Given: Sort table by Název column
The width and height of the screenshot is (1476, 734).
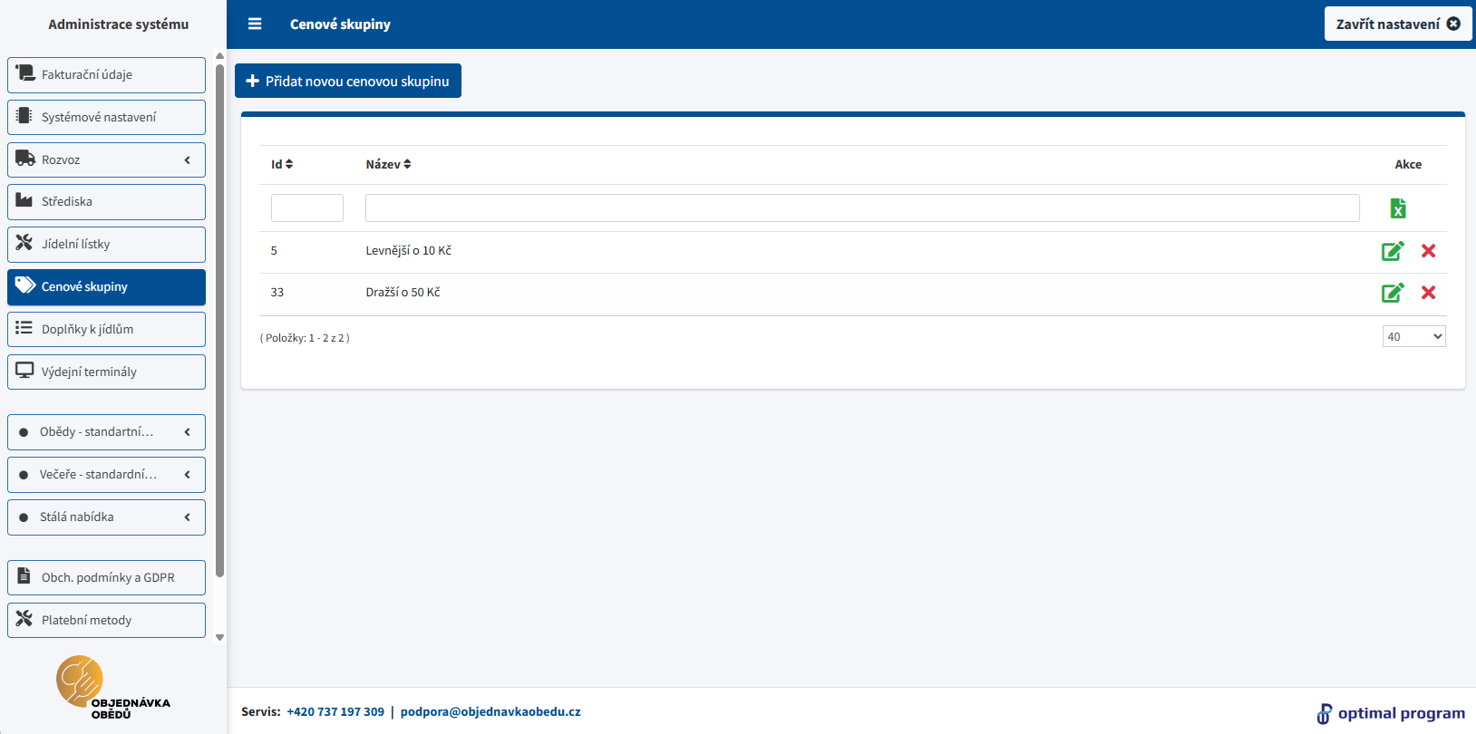Looking at the screenshot, I should pyautogui.click(x=388, y=164).
